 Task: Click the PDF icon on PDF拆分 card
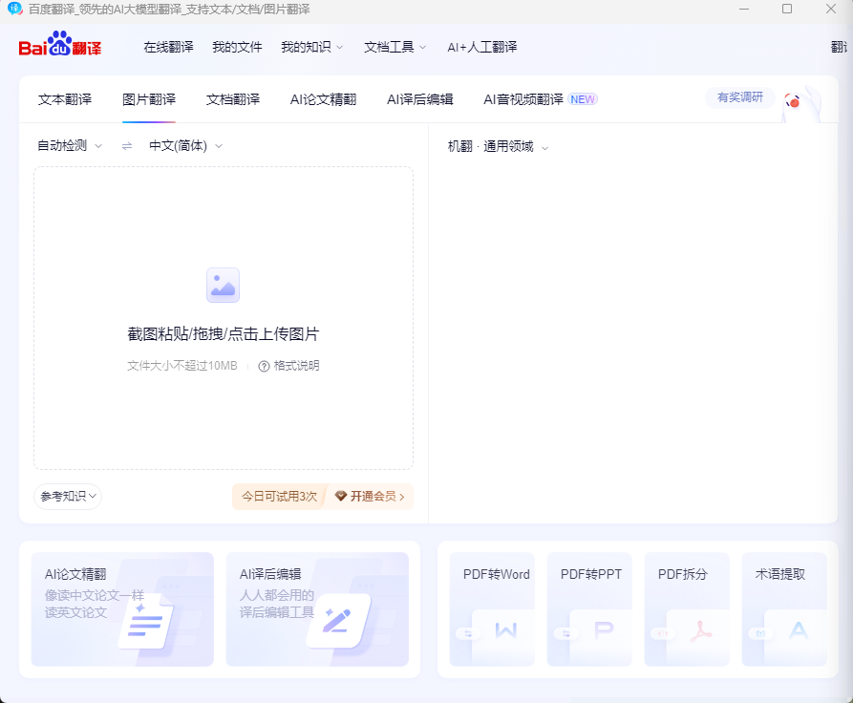pos(701,631)
